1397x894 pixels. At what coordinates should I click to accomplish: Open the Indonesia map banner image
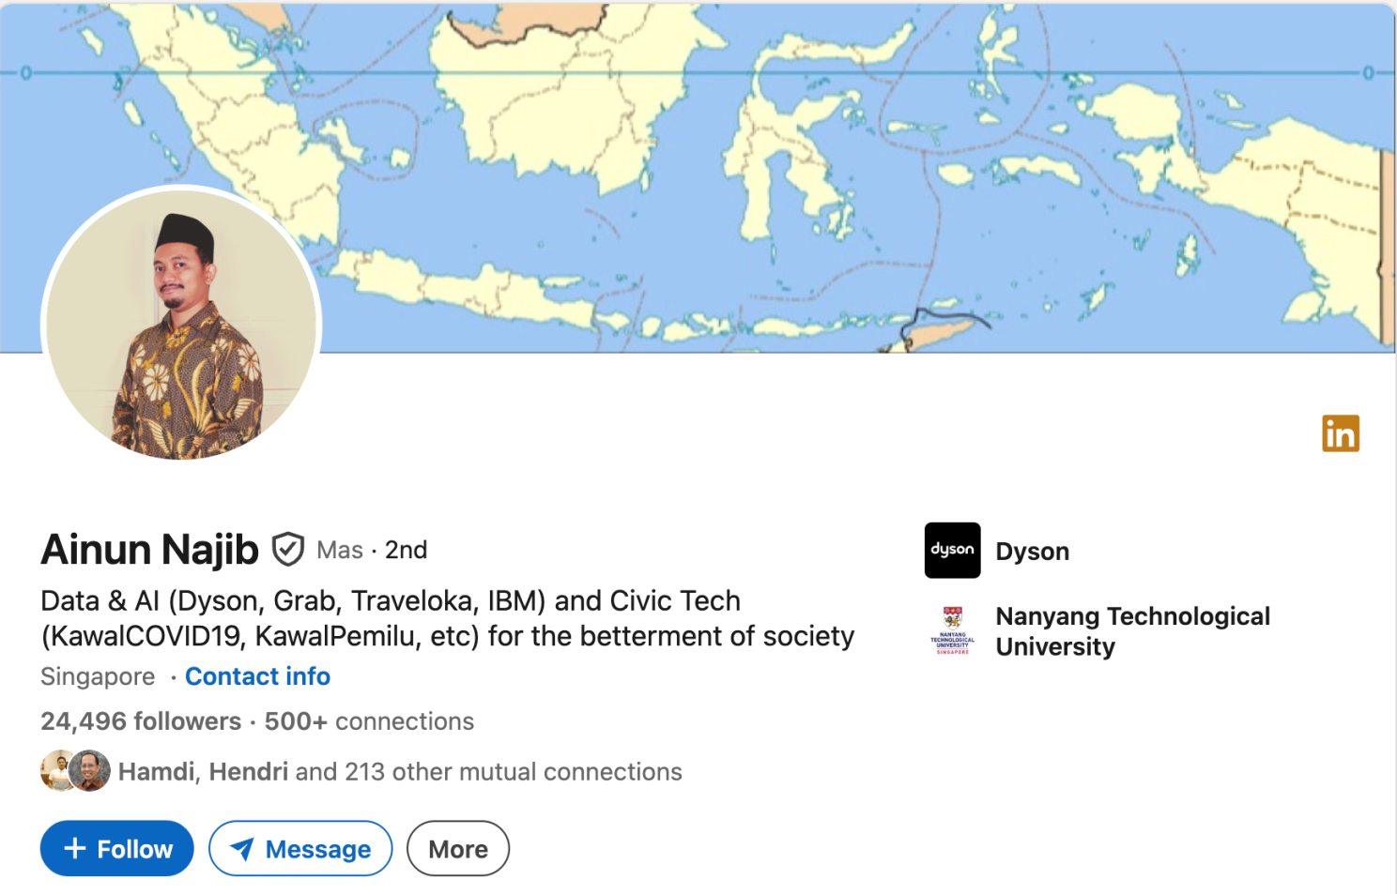click(x=698, y=176)
